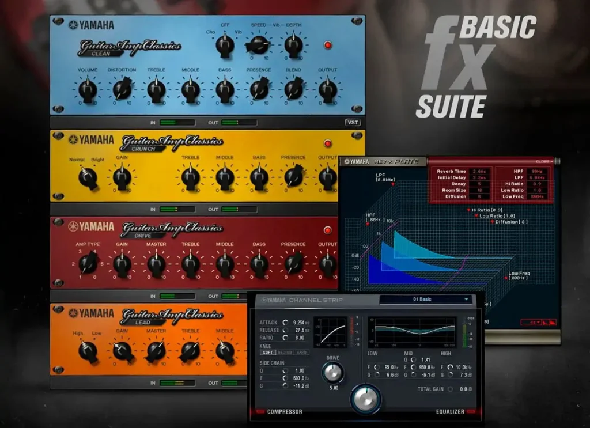
Task: Toggle the Drive amp red power LED
Action: tap(328, 230)
